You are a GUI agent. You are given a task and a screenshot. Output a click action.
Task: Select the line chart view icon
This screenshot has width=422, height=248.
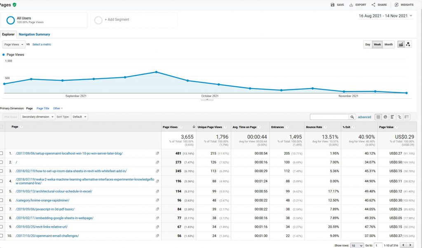tap(400, 44)
